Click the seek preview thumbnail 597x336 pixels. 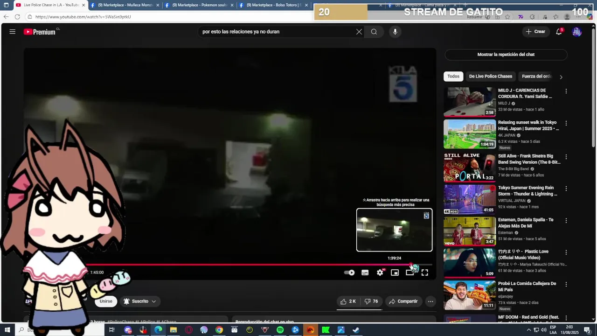coord(394,230)
